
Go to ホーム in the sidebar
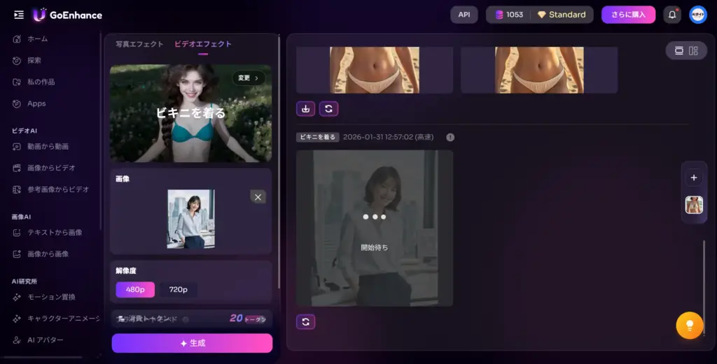pyautogui.click(x=30, y=38)
